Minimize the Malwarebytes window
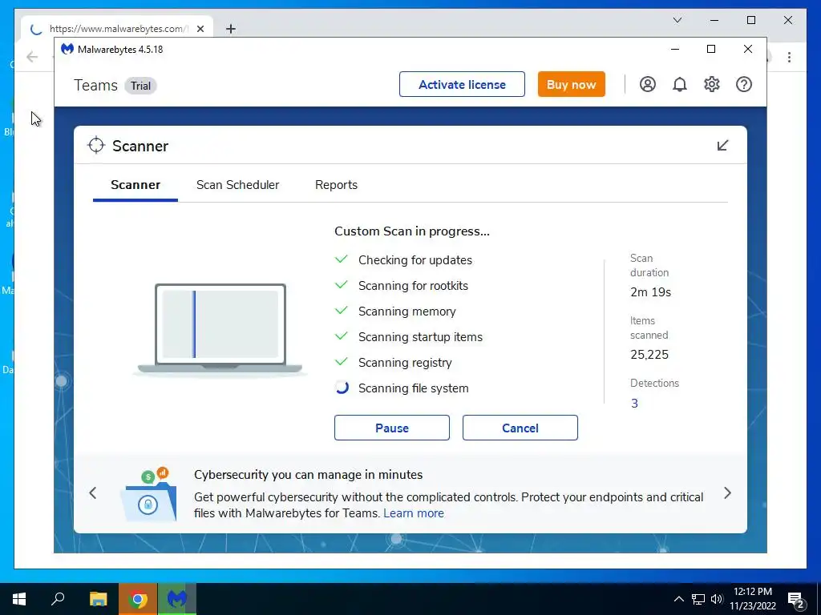Viewport: 821px width, 615px height. pos(675,49)
